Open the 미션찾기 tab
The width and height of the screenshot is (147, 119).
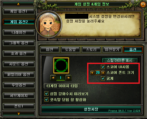point(112,50)
